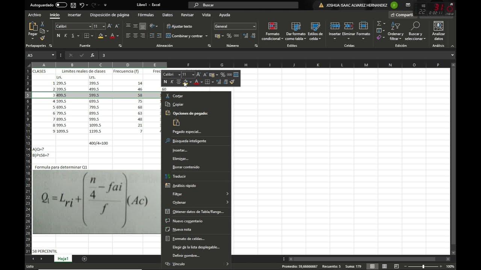Click the Formato condicional icon

click(272, 26)
